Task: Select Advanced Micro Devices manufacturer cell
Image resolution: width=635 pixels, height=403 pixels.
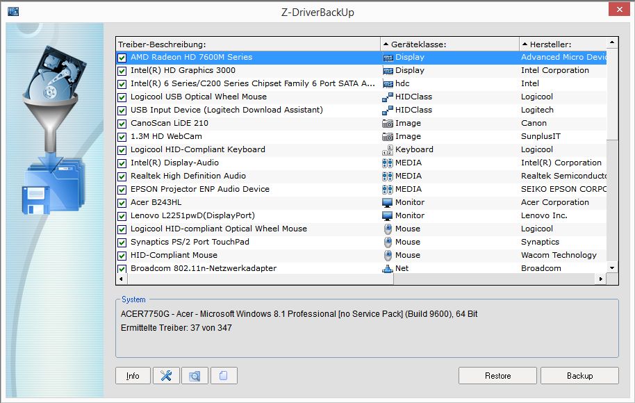Action: tap(563, 57)
